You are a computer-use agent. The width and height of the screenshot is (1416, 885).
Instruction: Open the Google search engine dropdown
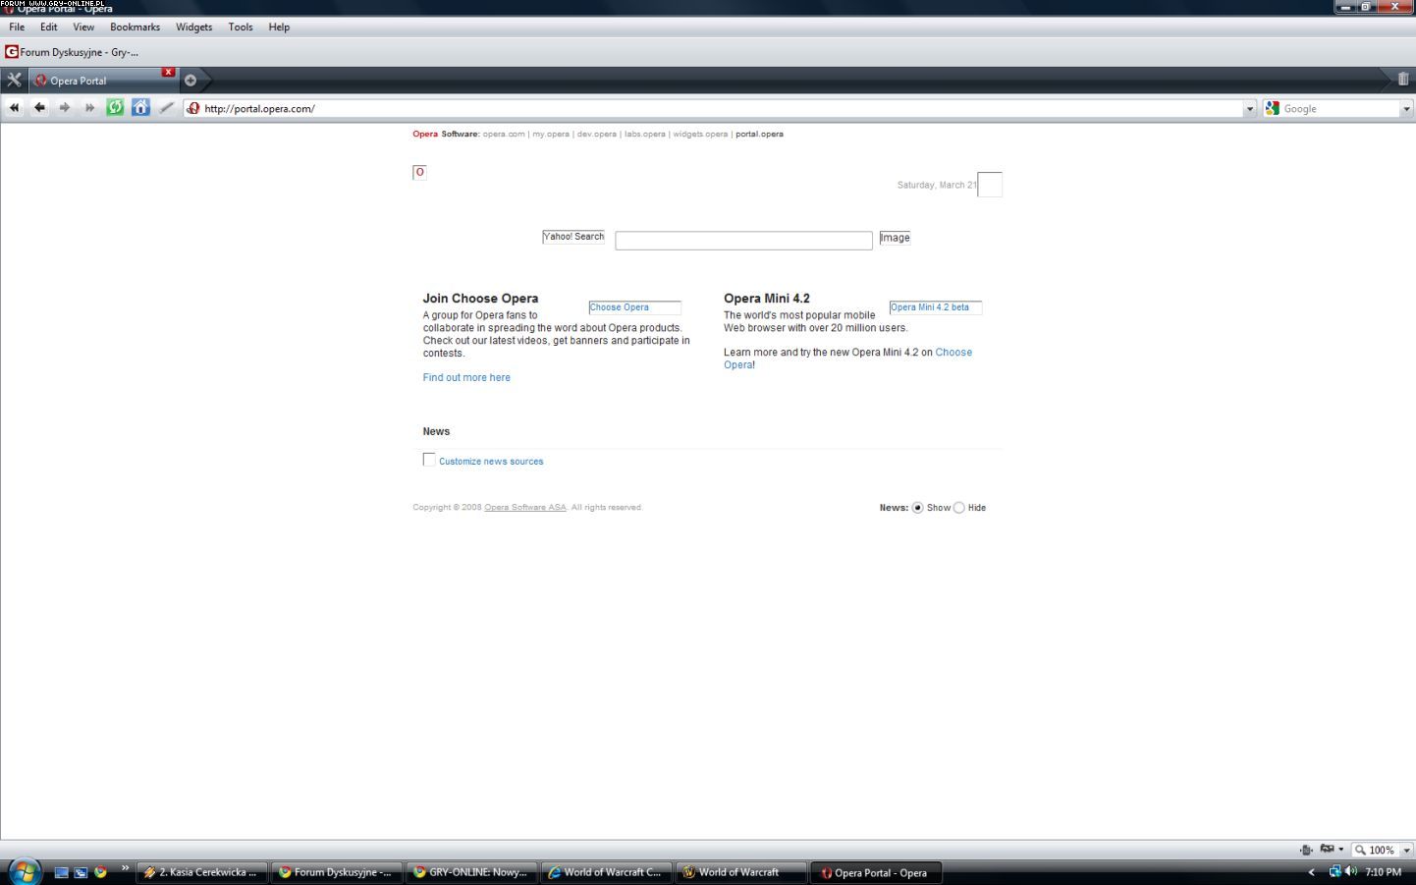pyautogui.click(x=1406, y=109)
